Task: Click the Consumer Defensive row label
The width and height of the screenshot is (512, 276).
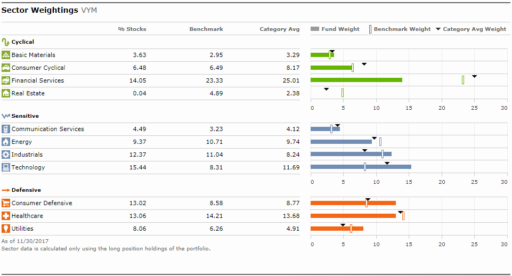Action: (x=42, y=203)
